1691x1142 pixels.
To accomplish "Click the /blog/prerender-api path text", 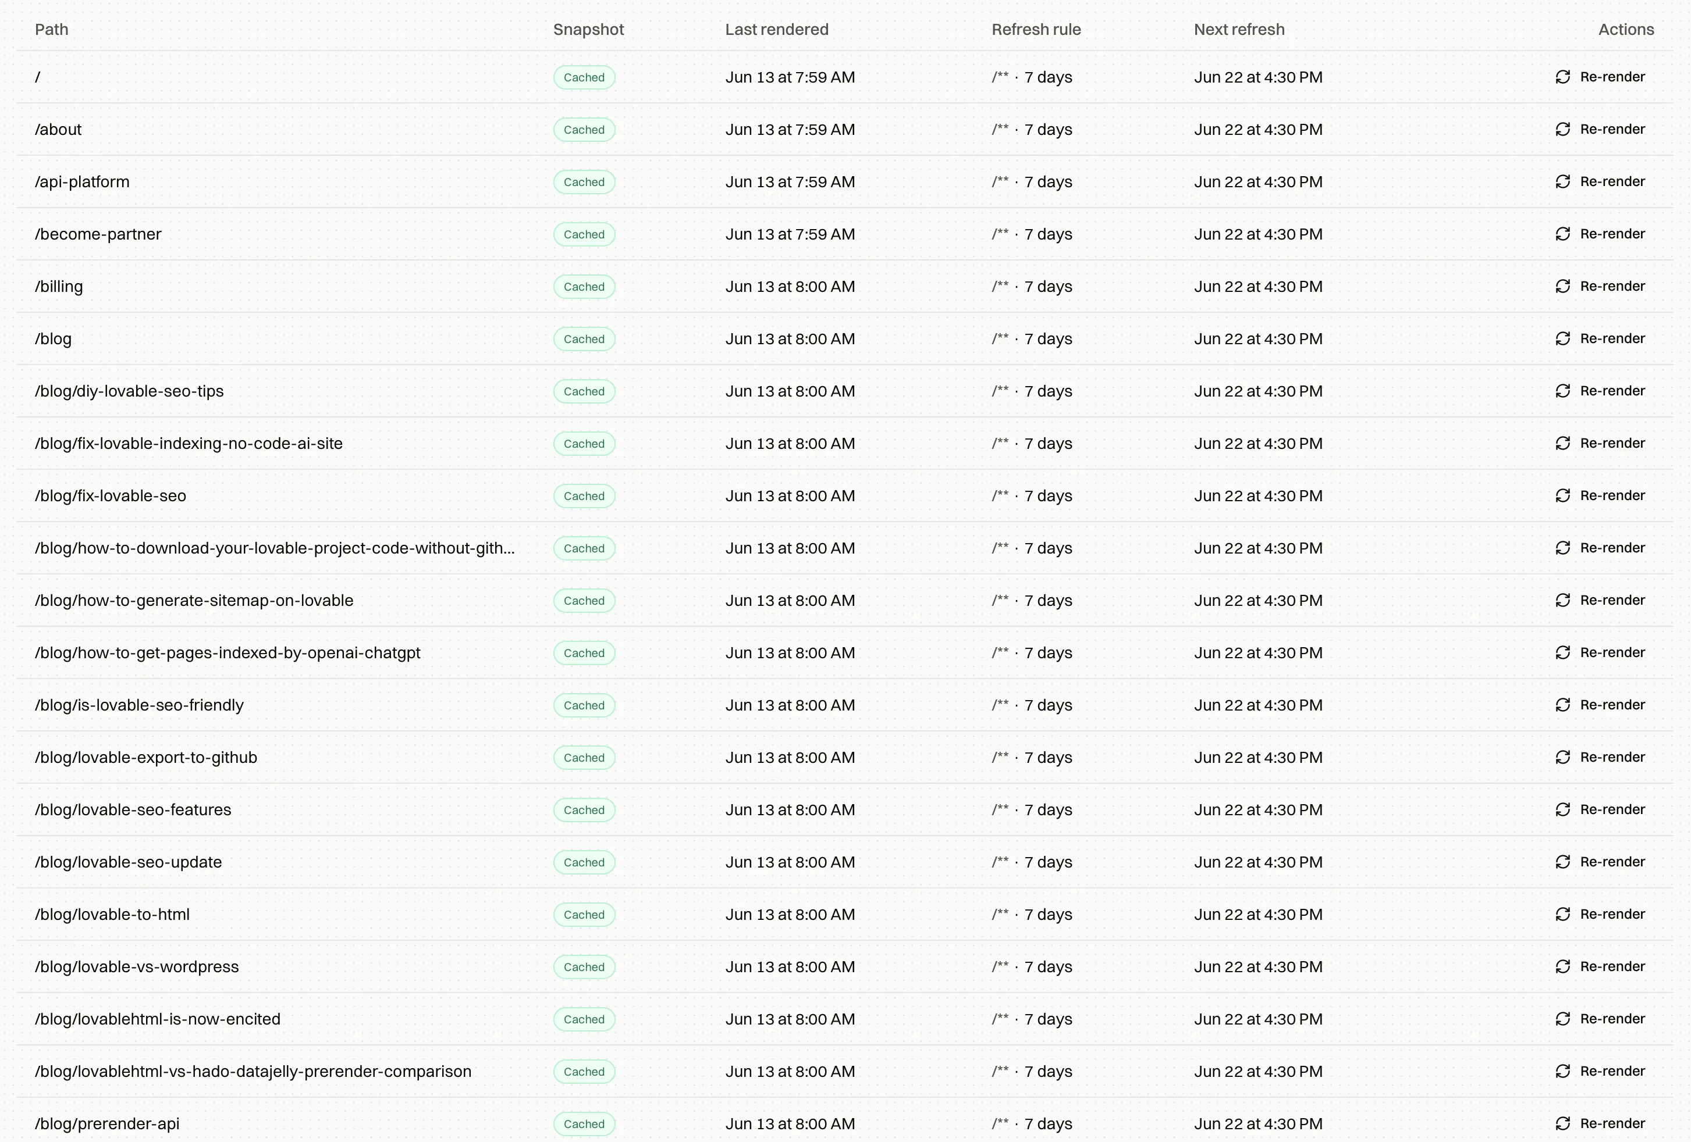I will [107, 1124].
